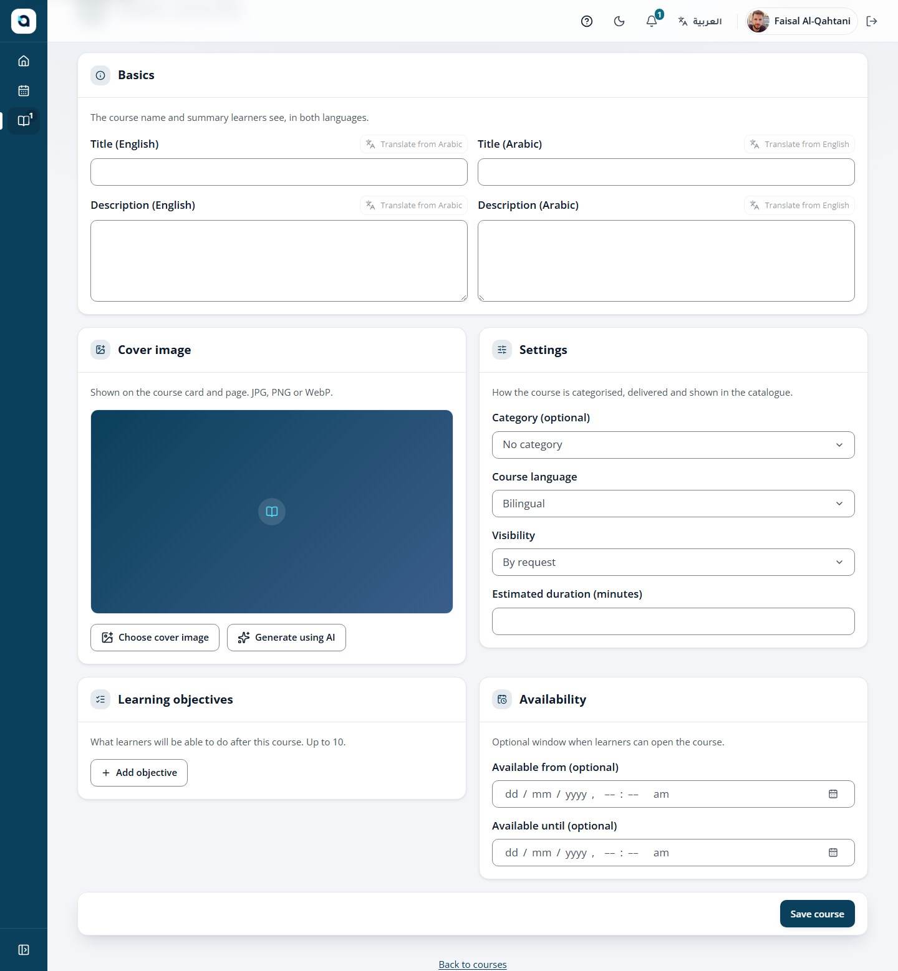Click the app logo in the sidebar
The height and width of the screenshot is (971, 898).
[24, 21]
